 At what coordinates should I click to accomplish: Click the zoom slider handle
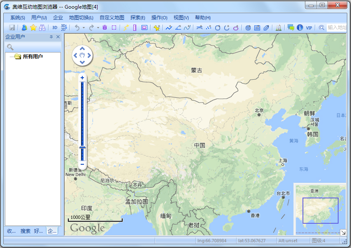(x=82, y=147)
